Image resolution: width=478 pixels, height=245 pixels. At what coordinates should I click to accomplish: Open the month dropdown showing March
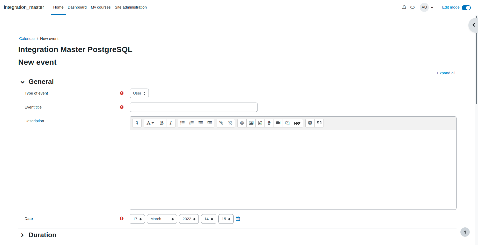[x=162, y=219]
